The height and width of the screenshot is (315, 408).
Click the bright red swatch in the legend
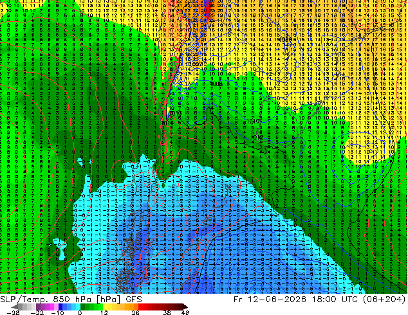[140, 307]
